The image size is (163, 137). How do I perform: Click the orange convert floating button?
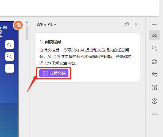pos(18,25)
